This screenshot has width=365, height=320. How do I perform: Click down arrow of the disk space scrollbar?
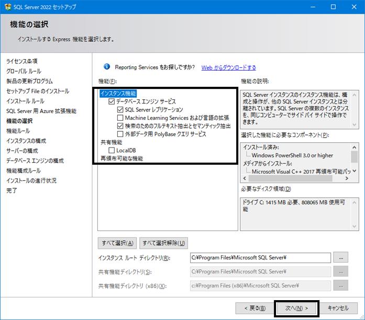coord(355,226)
